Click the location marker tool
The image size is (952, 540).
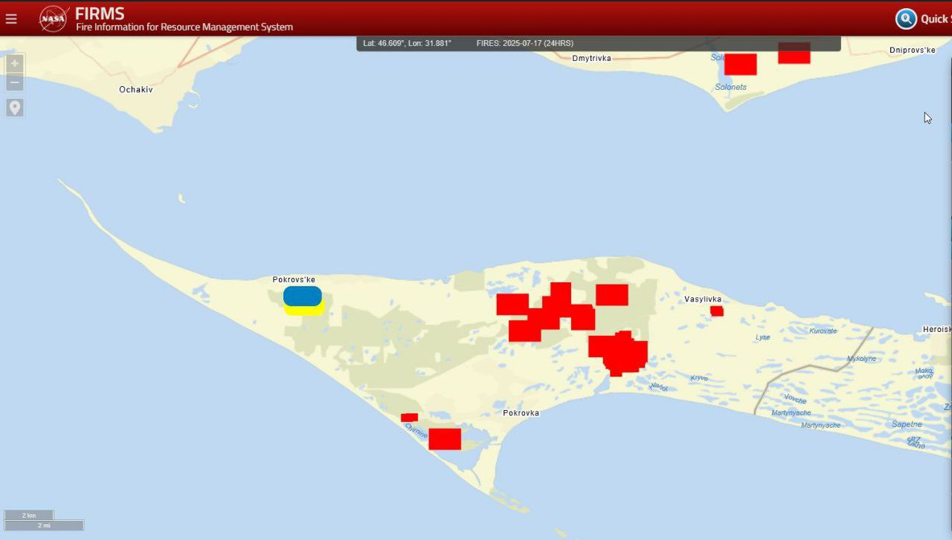(x=15, y=108)
